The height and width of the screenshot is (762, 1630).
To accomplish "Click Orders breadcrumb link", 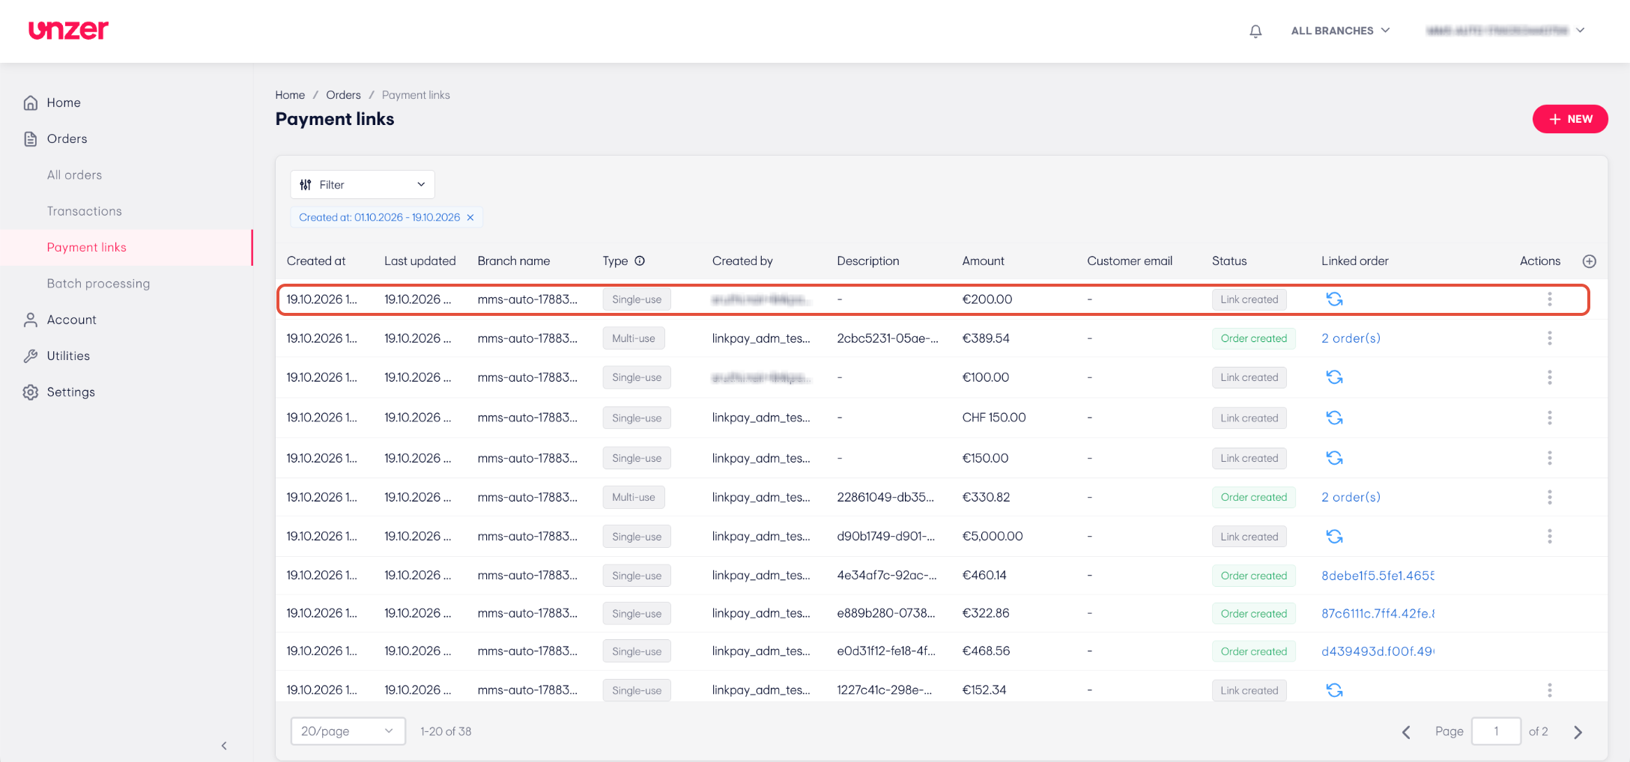I will pyautogui.click(x=343, y=95).
